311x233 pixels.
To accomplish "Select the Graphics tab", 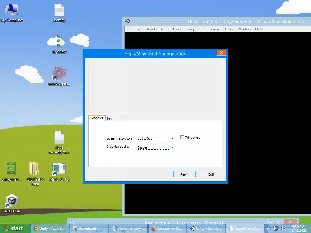I will pyautogui.click(x=97, y=118).
